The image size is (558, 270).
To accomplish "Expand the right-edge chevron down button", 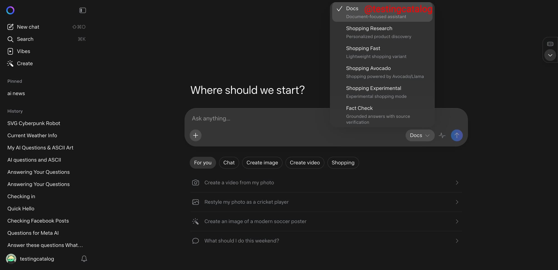I will point(550,55).
